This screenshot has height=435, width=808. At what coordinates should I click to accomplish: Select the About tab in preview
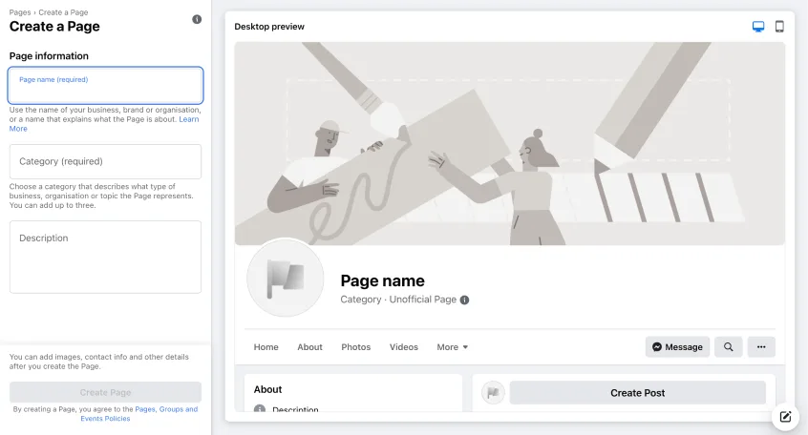click(x=309, y=347)
